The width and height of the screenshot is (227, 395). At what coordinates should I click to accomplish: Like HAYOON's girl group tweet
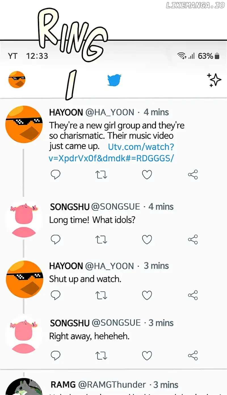click(147, 175)
